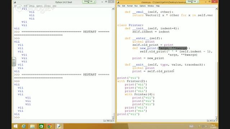This screenshot has width=230, height=129.
Task: Open Window menu in classes.py editor
Action: tap(151, 6)
